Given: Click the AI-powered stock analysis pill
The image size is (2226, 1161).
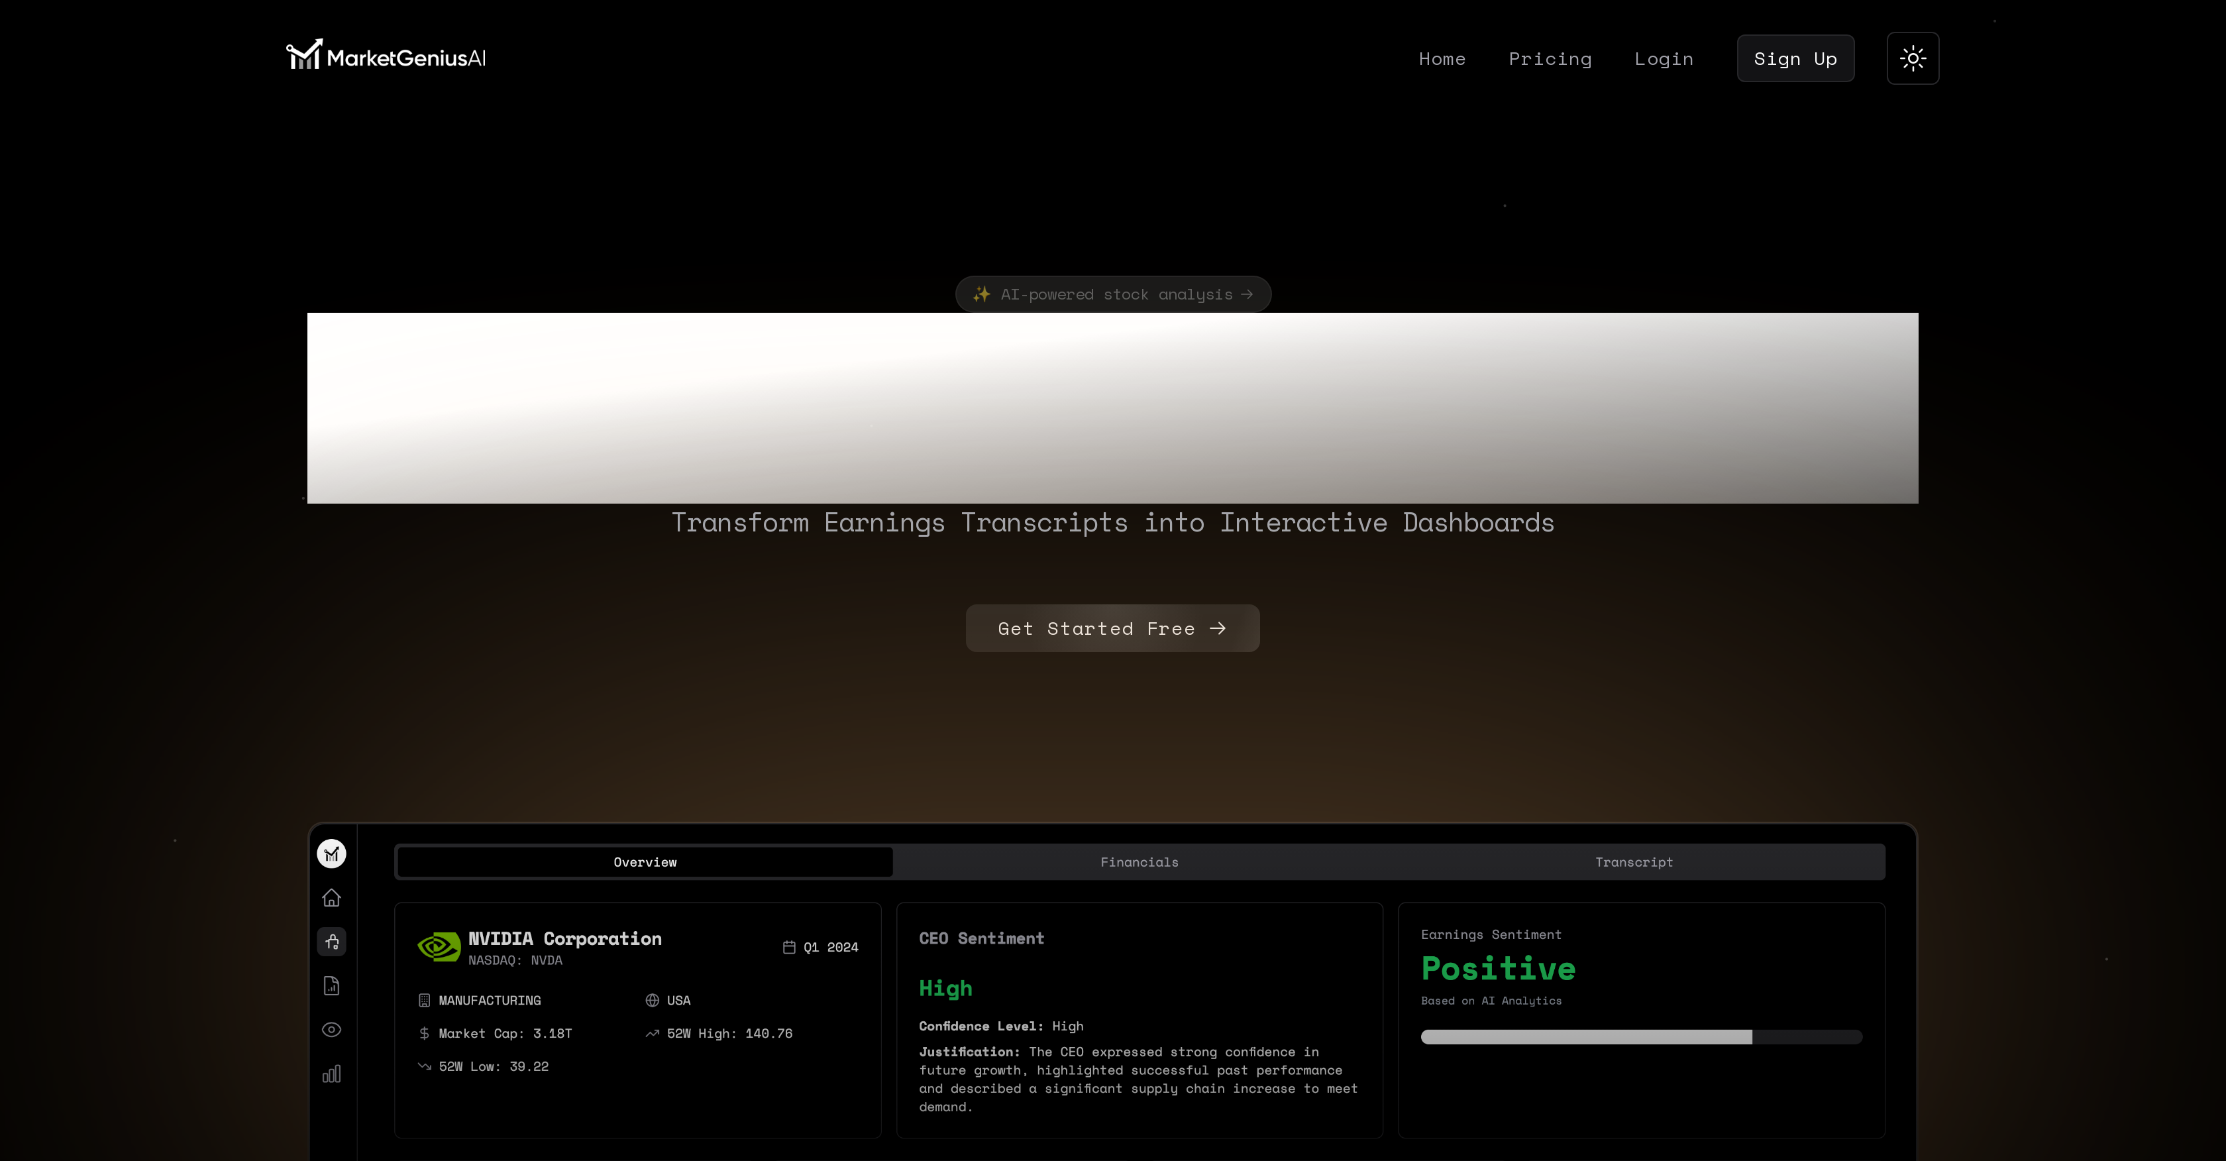Looking at the screenshot, I should [1113, 294].
